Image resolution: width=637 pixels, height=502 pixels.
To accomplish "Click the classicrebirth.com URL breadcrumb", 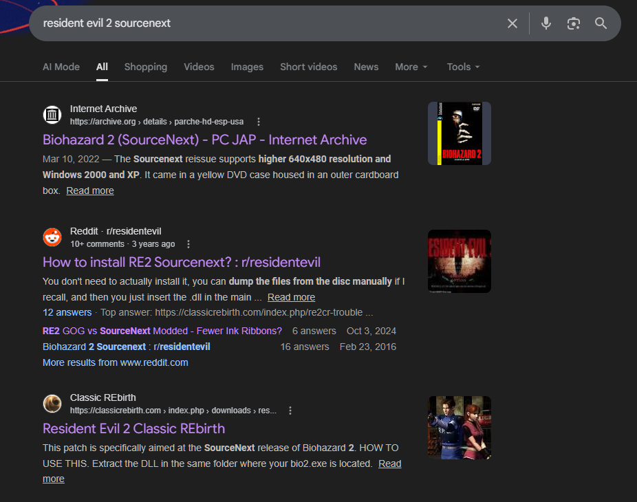I will tap(173, 411).
